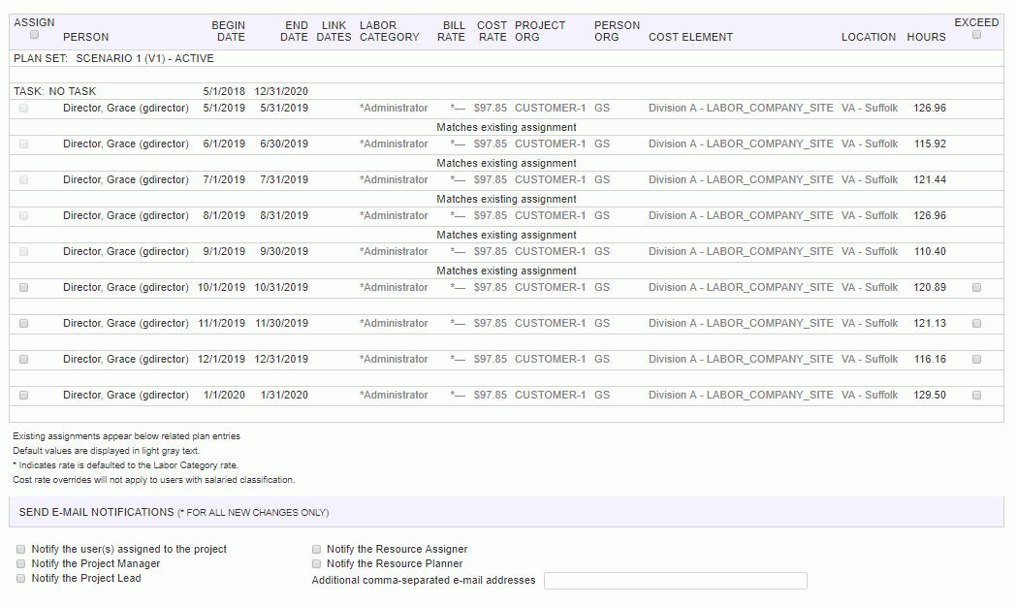The height and width of the screenshot is (606, 1017).
Task: Click end date 11/30/2019
Action: (281, 323)
